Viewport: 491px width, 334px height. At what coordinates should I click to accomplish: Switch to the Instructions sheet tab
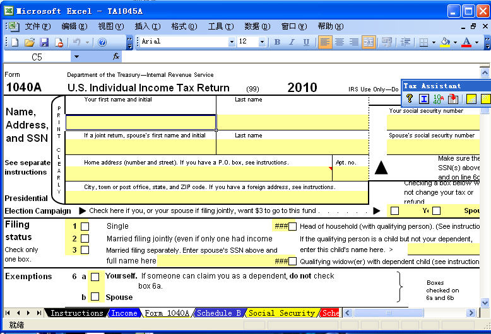click(x=77, y=313)
